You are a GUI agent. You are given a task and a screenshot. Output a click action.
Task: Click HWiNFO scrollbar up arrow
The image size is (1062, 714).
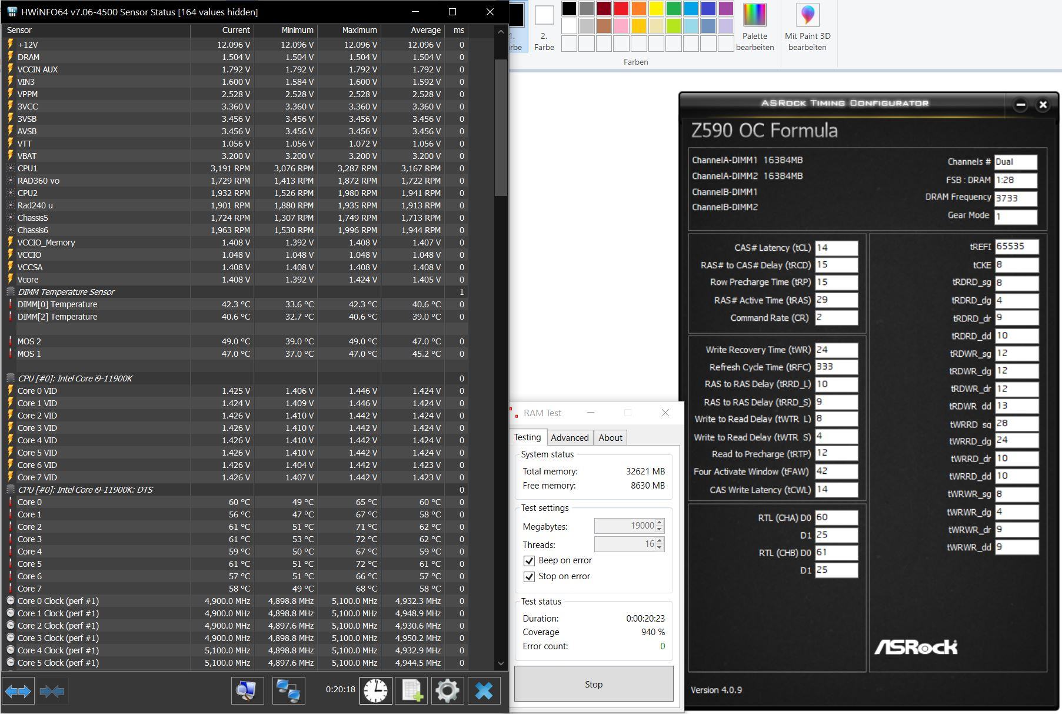point(501,31)
